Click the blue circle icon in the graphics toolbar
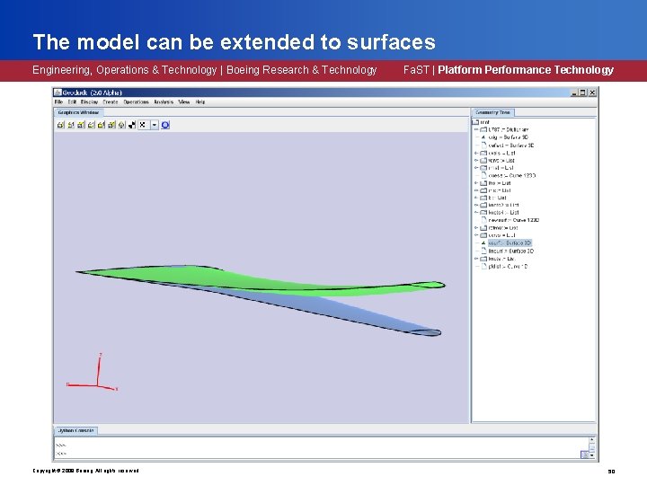Image resolution: width=647 pixels, height=485 pixels. (165, 125)
